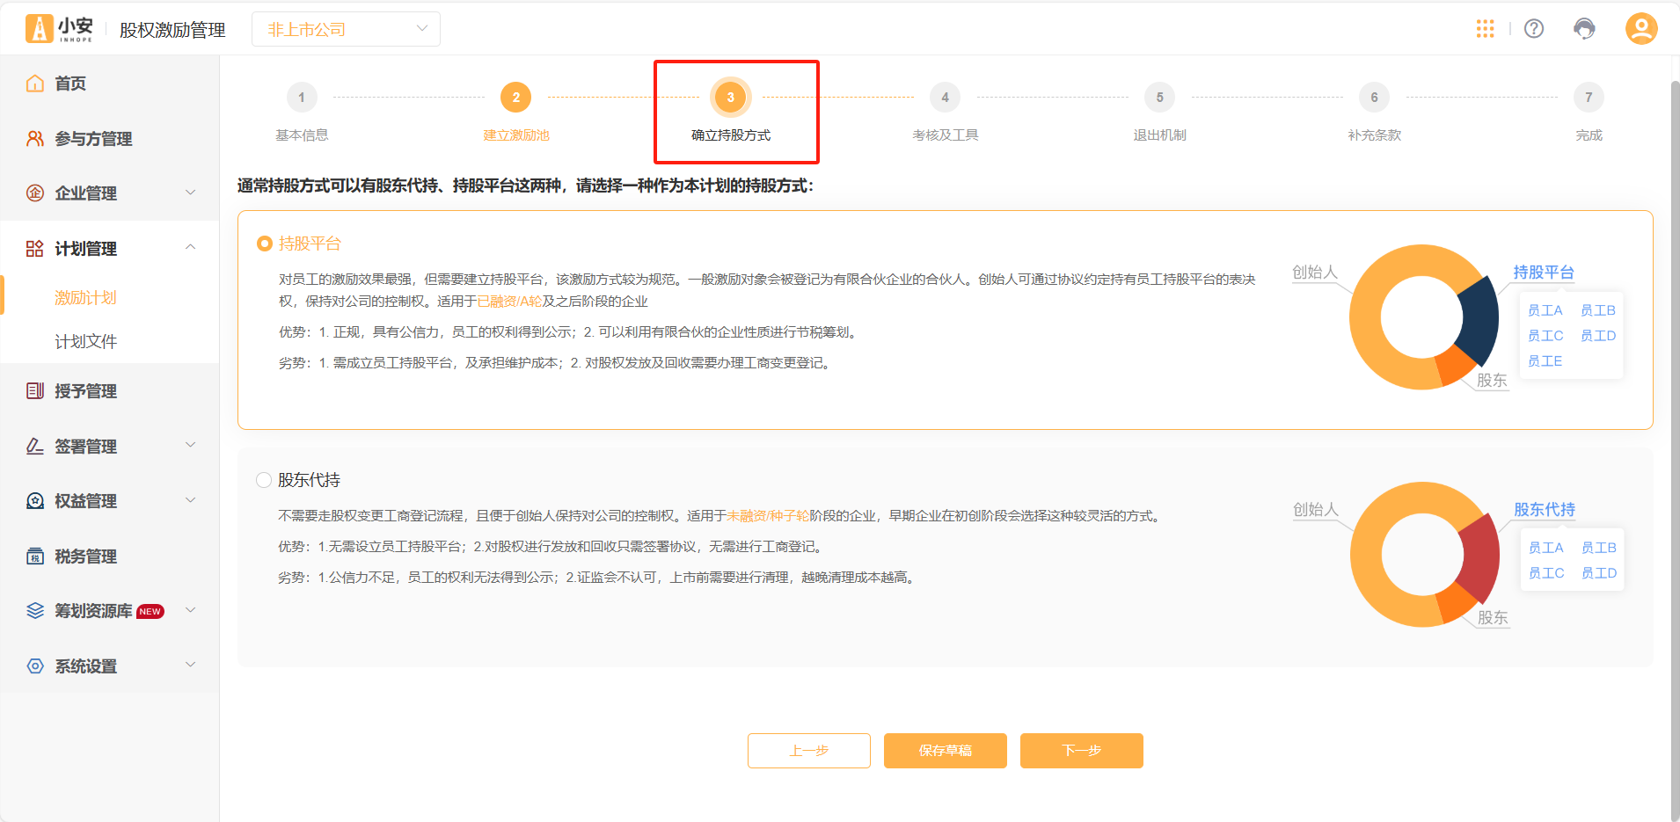Click the 筹划资源库 layers icon

point(35,611)
